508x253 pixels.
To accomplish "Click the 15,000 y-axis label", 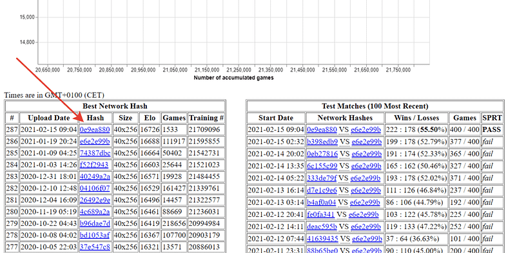I will 27,17.
